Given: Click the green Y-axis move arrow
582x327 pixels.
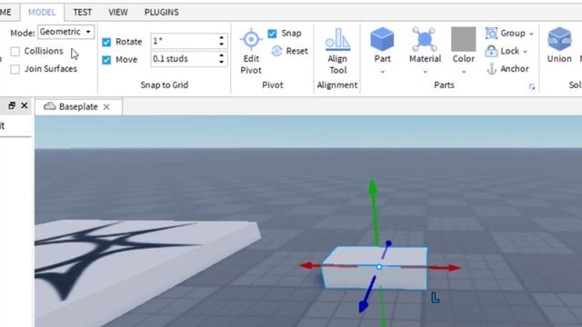Looking at the screenshot, I should click(372, 186).
